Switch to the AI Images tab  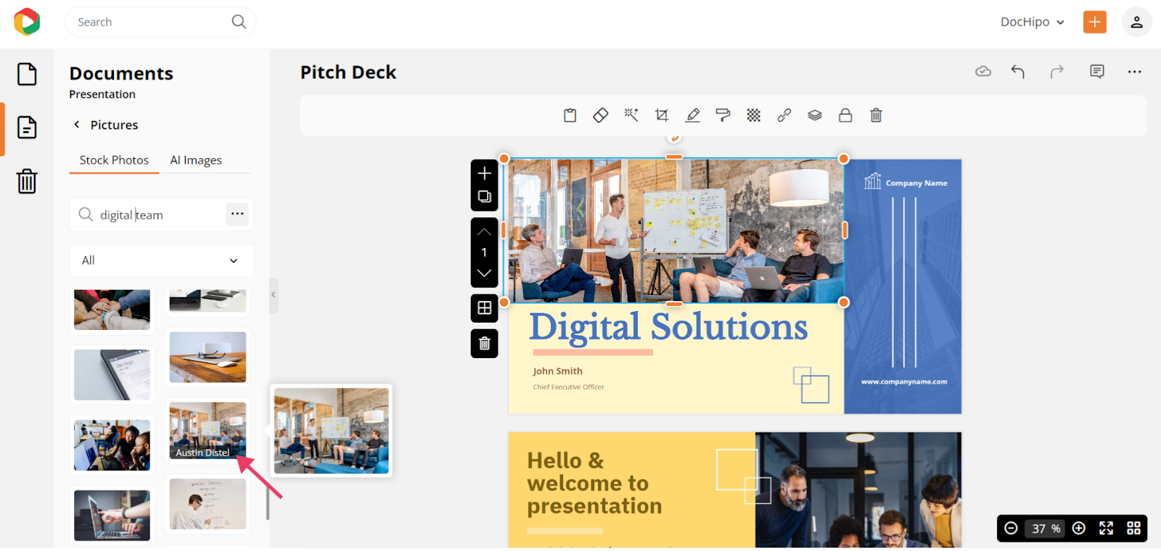[x=196, y=160]
